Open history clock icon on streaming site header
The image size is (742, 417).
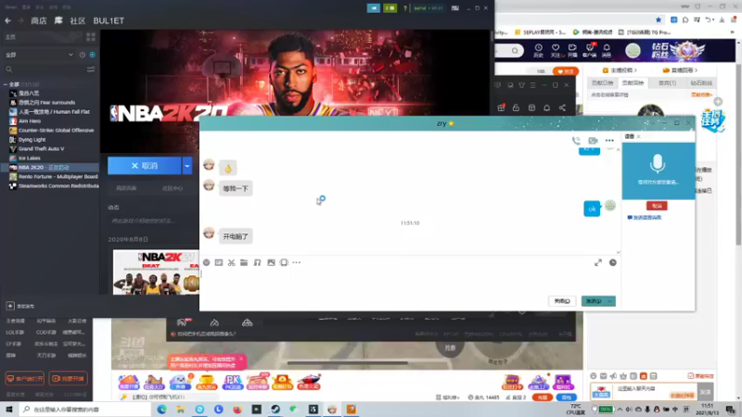click(x=539, y=50)
